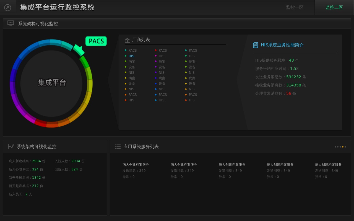This screenshot has height=221, width=354.
Task: Open the rightmost 病人创建档案服务 card
Action: click(328, 170)
